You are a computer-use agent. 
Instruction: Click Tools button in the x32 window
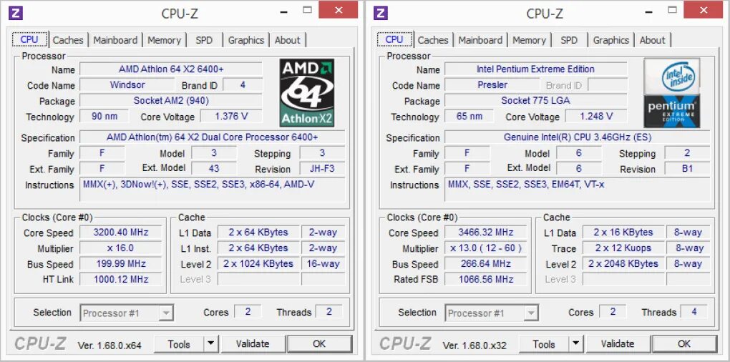point(544,344)
